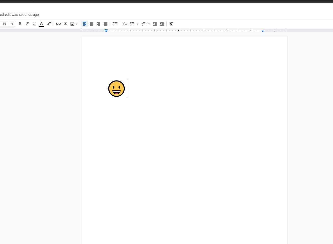
Task: Select justify text alignment
Action: tap(106, 24)
